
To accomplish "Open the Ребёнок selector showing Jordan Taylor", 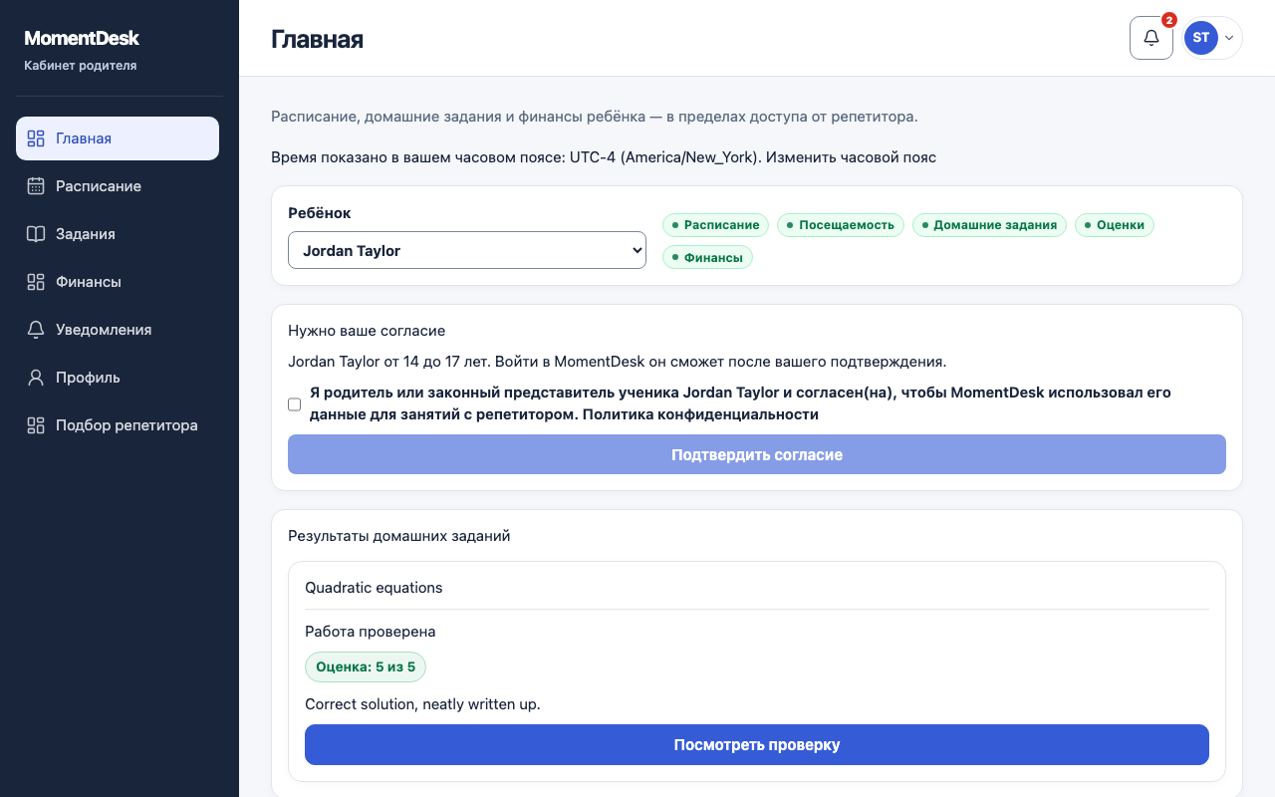I will [x=467, y=250].
